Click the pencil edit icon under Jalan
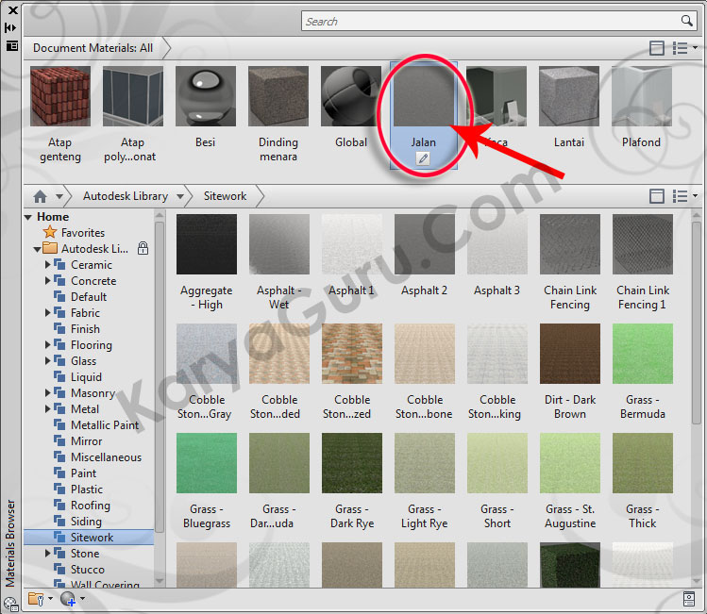The height and width of the screenshot is (614, 707). point(423,159)
